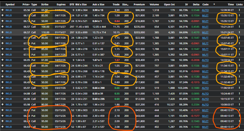244x131 pixels.
Task: Select the green 0.66 trade price
Action: tap(117, 88)
